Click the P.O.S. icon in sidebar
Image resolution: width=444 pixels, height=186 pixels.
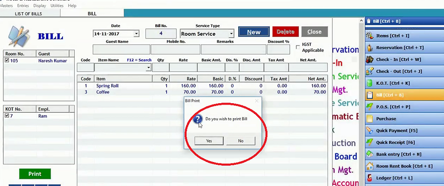tap(370, 107)
